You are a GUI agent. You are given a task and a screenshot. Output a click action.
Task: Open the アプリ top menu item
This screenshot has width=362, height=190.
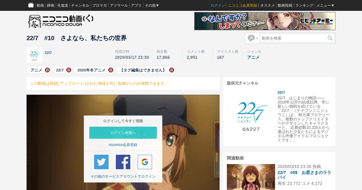[136, 5]
